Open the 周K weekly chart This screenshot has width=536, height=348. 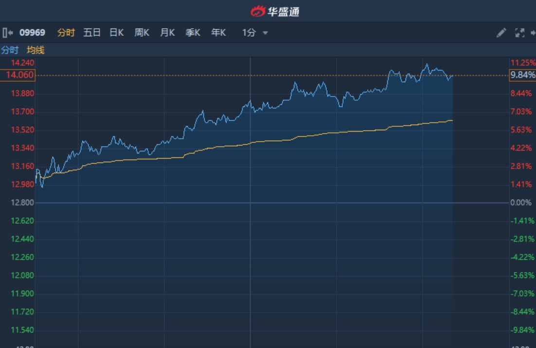pos(142,33)
